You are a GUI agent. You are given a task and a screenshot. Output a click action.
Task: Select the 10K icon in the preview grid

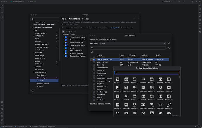click(118, 79)
